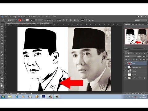Hide the Shape 4 layer

pyautogui.click(x=126, y=64)
